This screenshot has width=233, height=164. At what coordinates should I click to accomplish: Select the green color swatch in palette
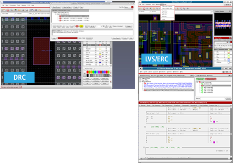point(93,72)
